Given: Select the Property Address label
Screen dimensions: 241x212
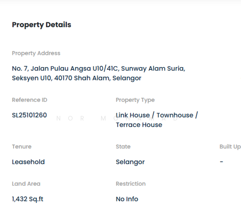Looking at the screenshot, I should click(36, 53).
